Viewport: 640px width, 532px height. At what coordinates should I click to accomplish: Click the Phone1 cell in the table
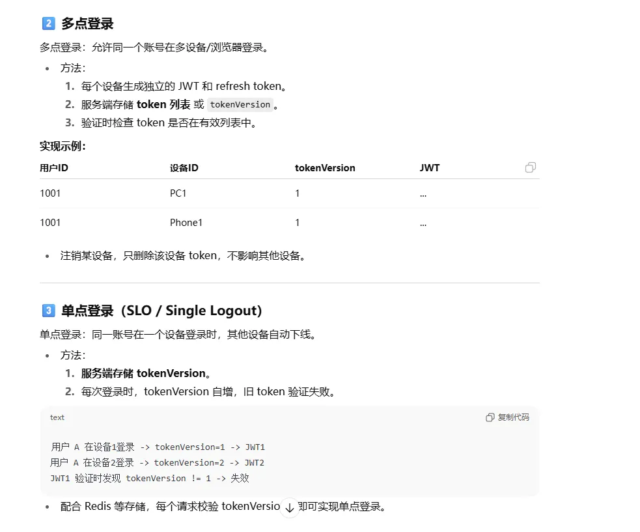point(186,223)
